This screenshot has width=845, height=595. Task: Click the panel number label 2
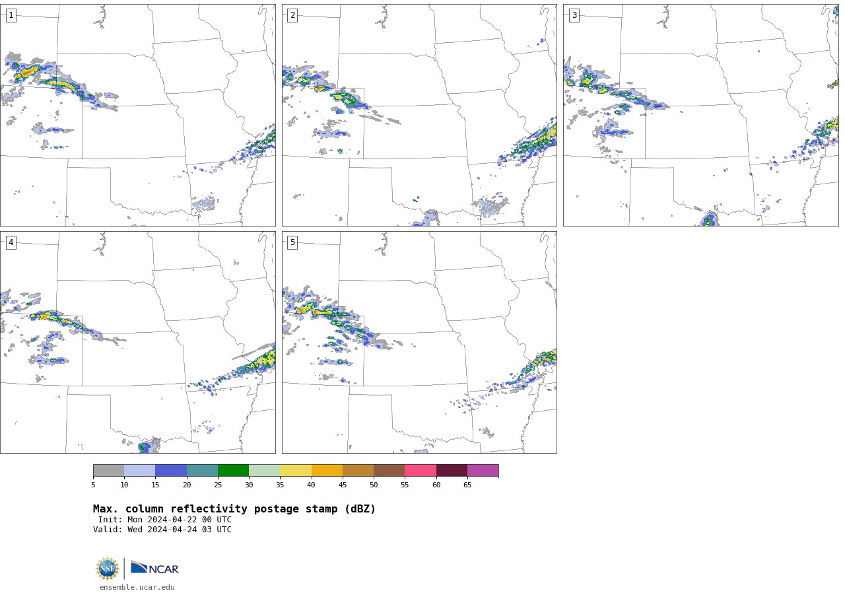pos(292,15)
